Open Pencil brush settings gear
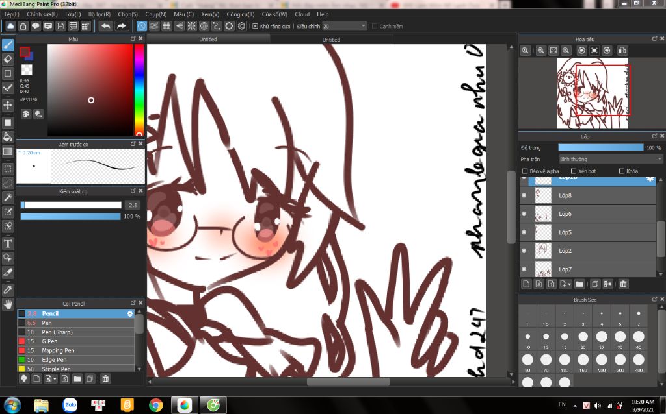 coord(130,313)
